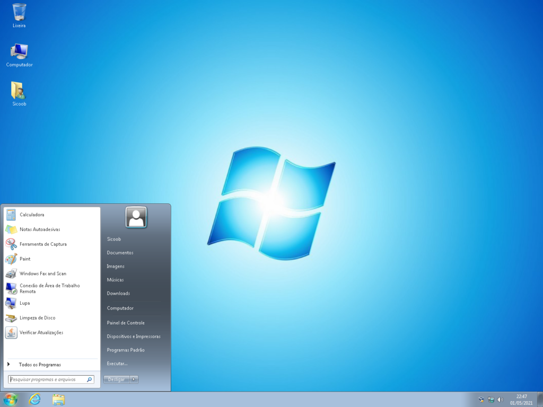This screenshot has height=407, width=543.
Task: Click the Paint palette icon
Action: pos(11,259)
